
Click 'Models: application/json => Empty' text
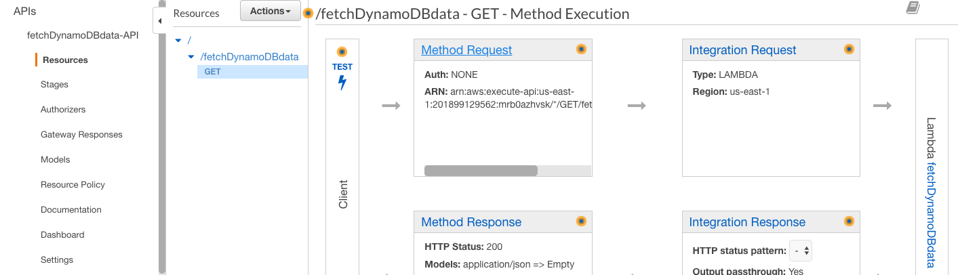coord(499,264)
